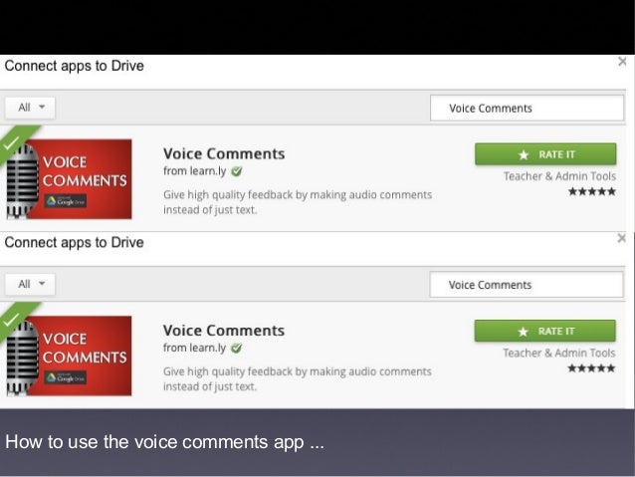Close the lower Connect apps to Drive dialog
Screen dimensions: 635x477
point(622,238)
